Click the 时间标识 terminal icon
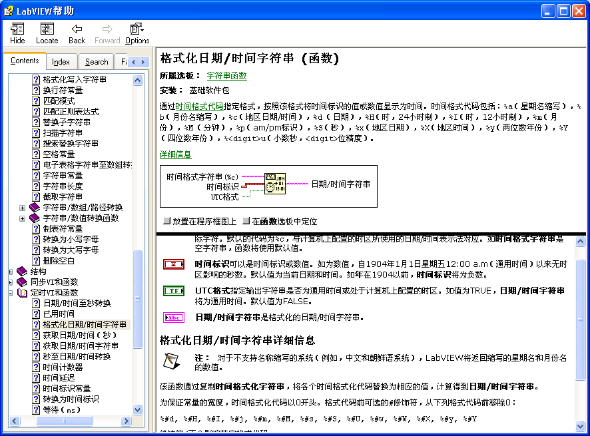The image size is (590, 436). coord(174,264)
